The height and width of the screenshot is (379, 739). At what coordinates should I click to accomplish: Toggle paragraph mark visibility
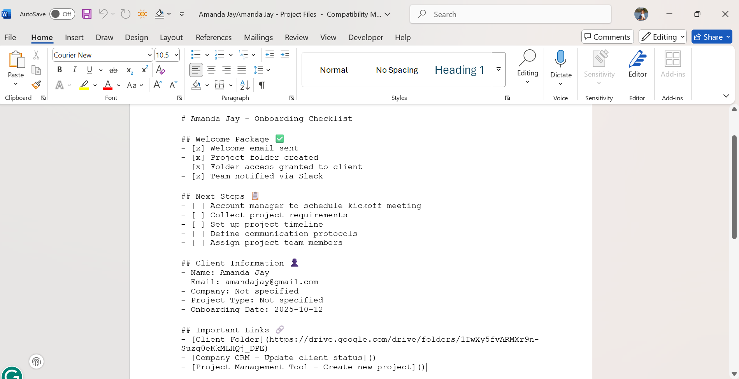(x=262, y=85)
